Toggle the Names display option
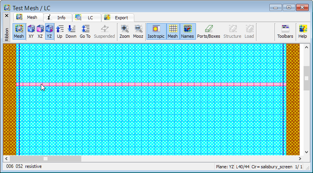Screen dimensions: 313x173 pyautogui.click(x=188, y=31)
